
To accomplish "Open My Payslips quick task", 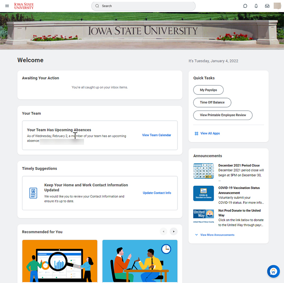I will coord(208,90).
